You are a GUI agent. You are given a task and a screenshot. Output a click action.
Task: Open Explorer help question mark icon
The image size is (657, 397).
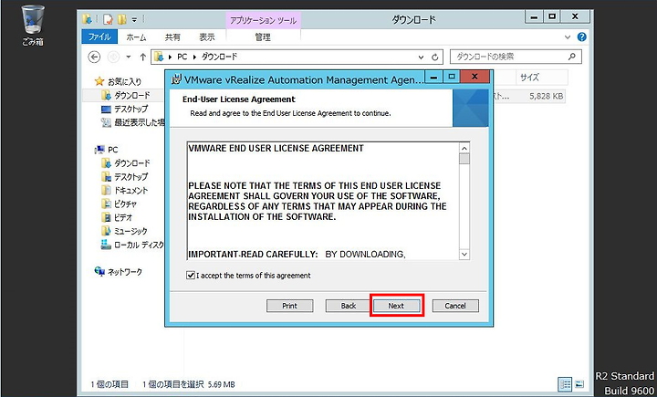(581, 37)
